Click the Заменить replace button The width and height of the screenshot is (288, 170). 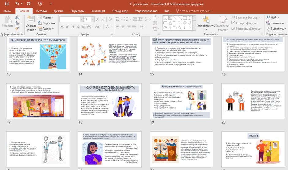[x=275, y=23]
